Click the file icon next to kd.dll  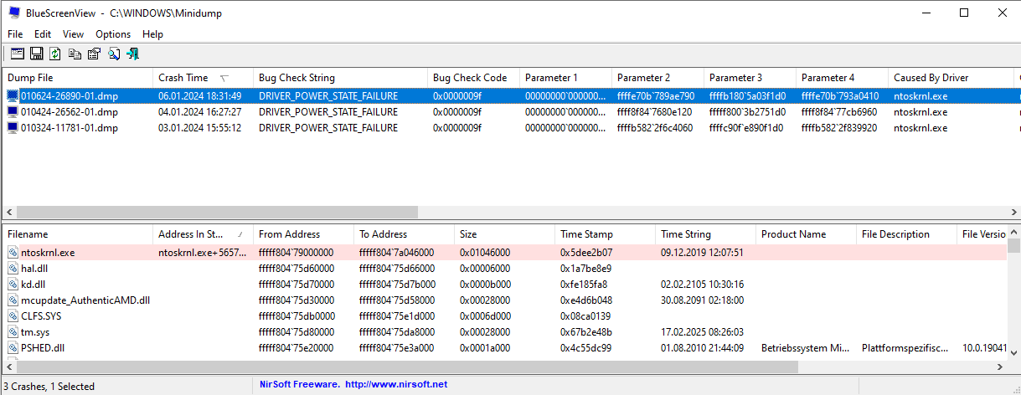(13, 285)
